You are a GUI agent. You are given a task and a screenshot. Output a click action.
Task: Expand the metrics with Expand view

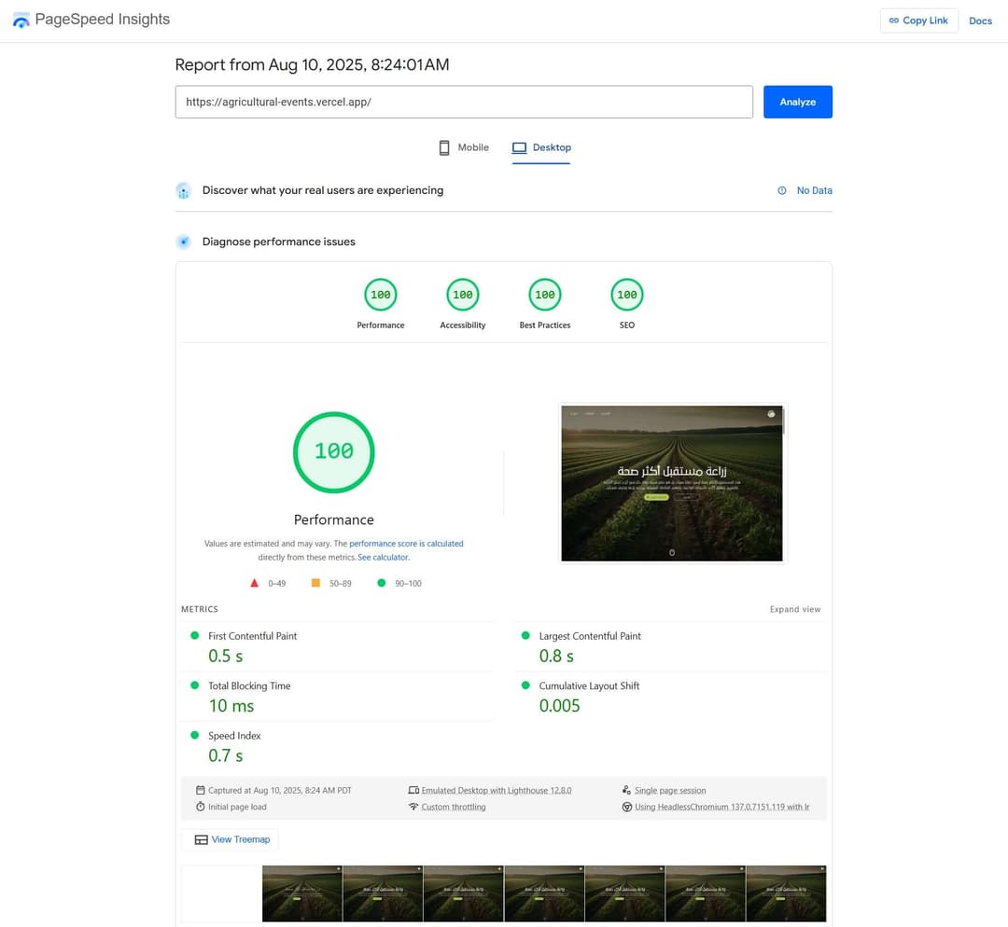(795, 609)
